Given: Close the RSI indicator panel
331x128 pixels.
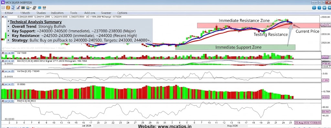Looking at the screenshot, I should (x=3, y=101).
